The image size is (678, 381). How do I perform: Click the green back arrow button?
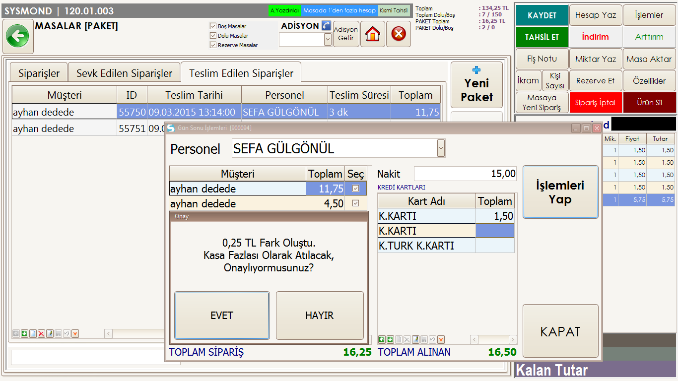pyautogui.click(x=17, y=36)
